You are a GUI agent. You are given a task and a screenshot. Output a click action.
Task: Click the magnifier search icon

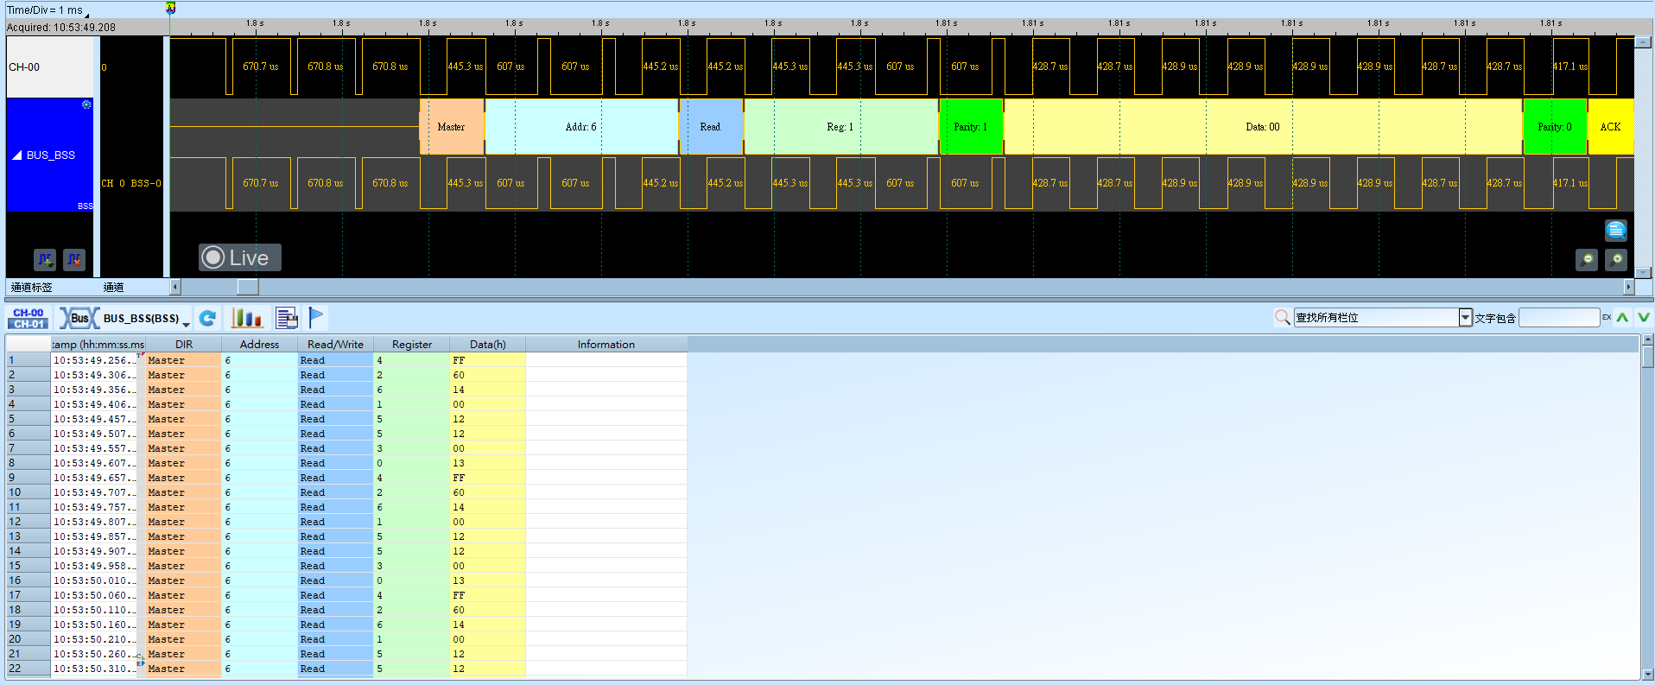(1283, 318)
